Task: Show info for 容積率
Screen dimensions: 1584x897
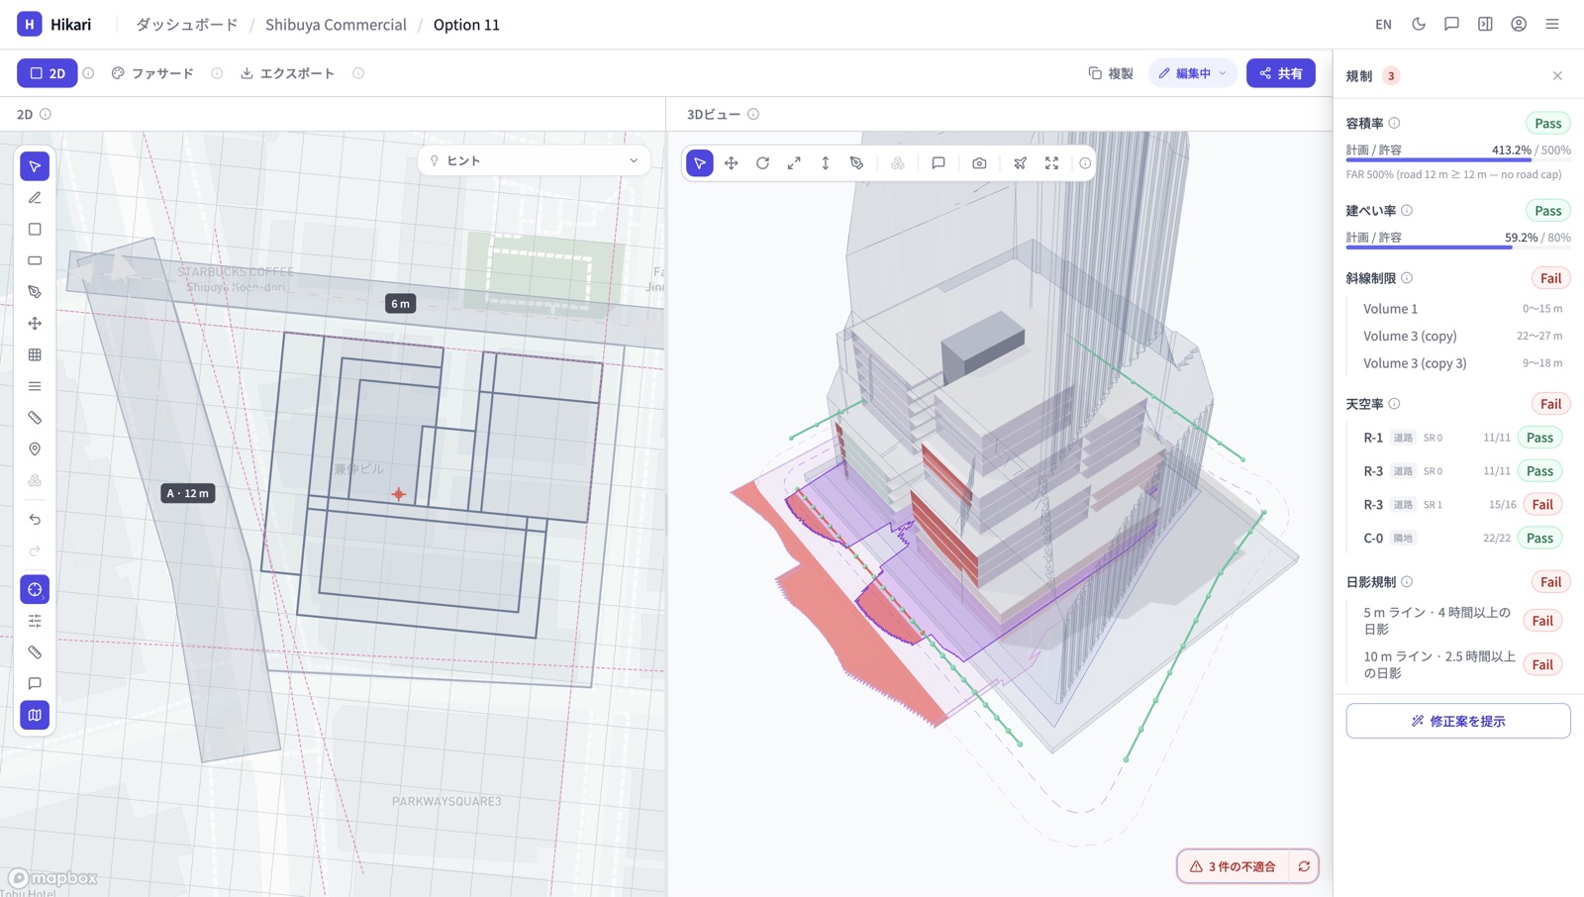Action: [1394, 124]
